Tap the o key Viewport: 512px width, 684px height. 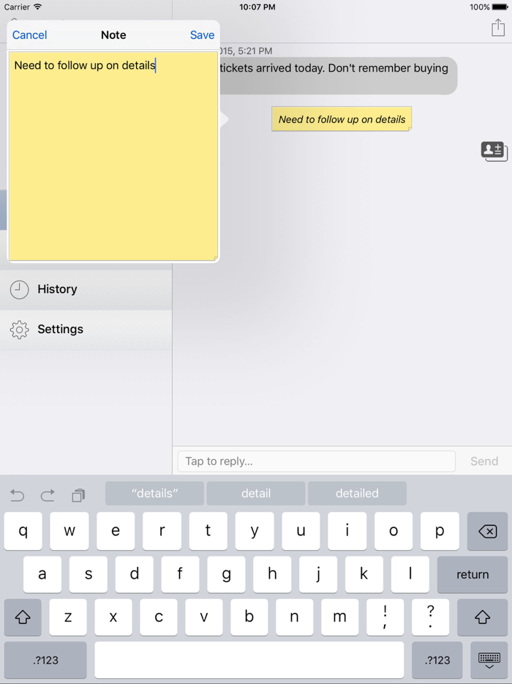394,531
